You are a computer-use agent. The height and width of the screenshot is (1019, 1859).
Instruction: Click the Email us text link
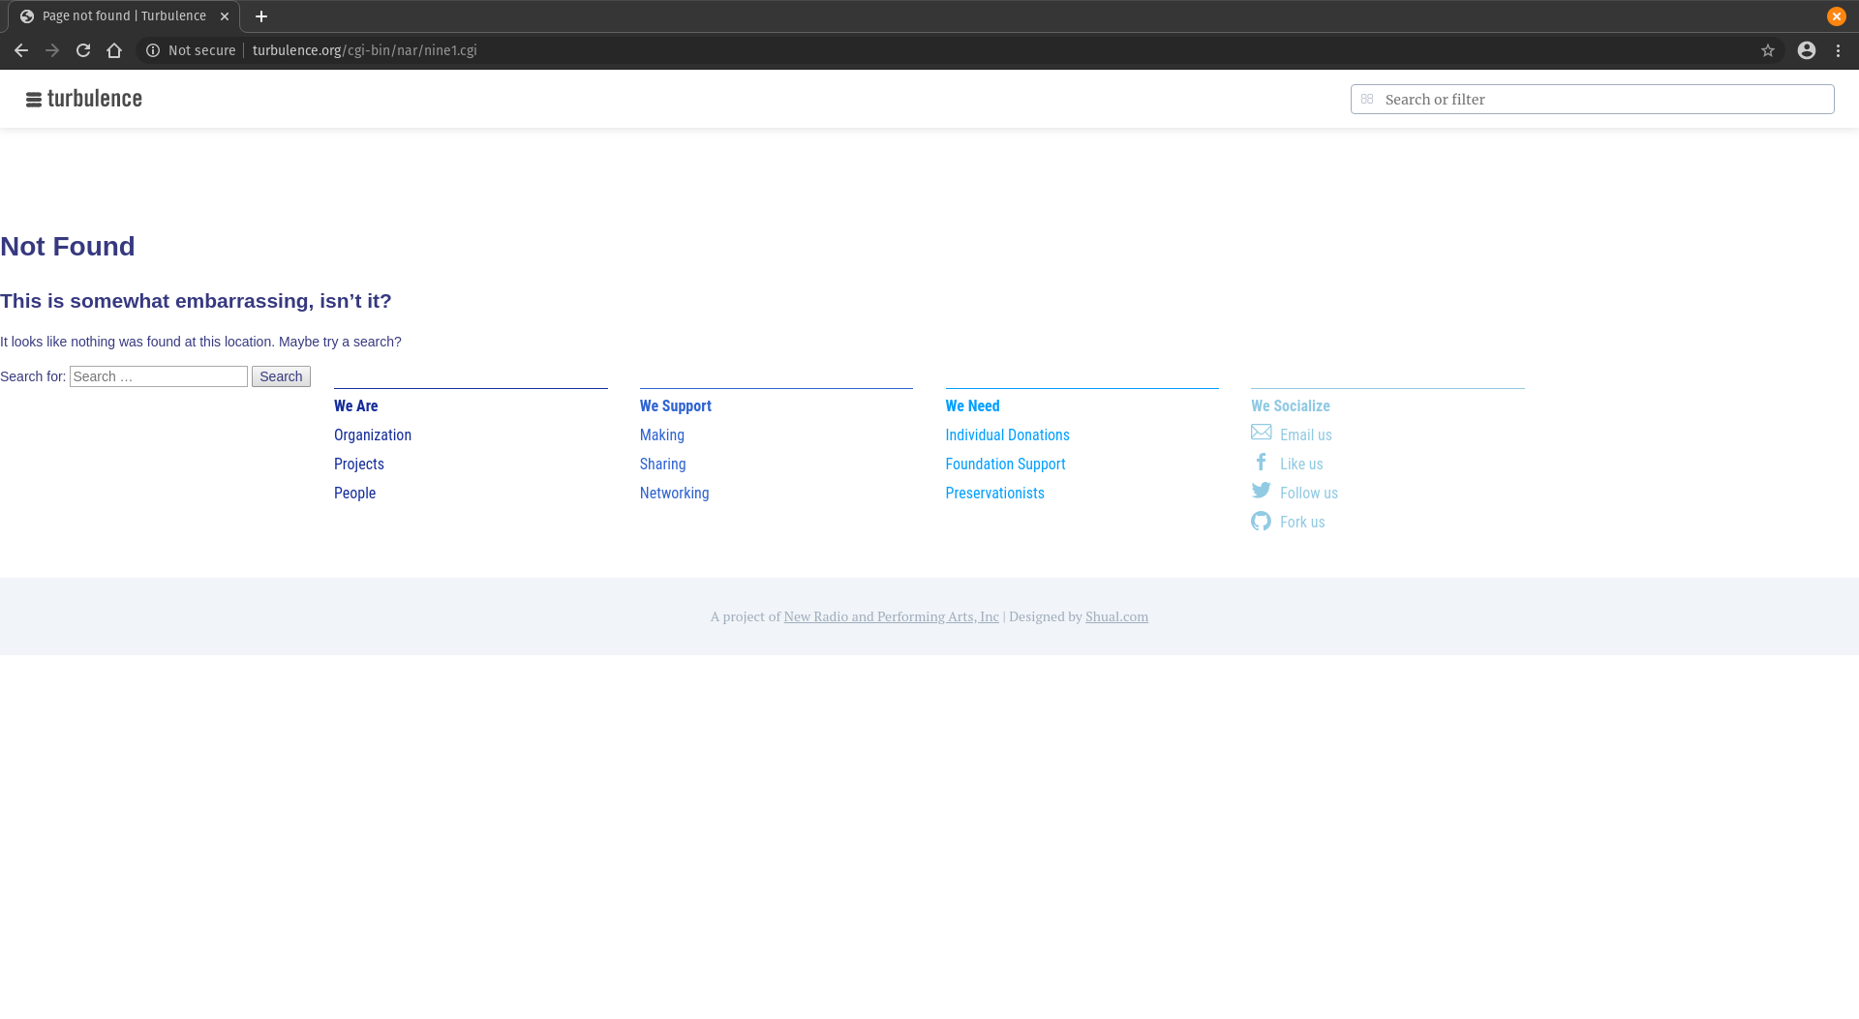(1306, 435)
